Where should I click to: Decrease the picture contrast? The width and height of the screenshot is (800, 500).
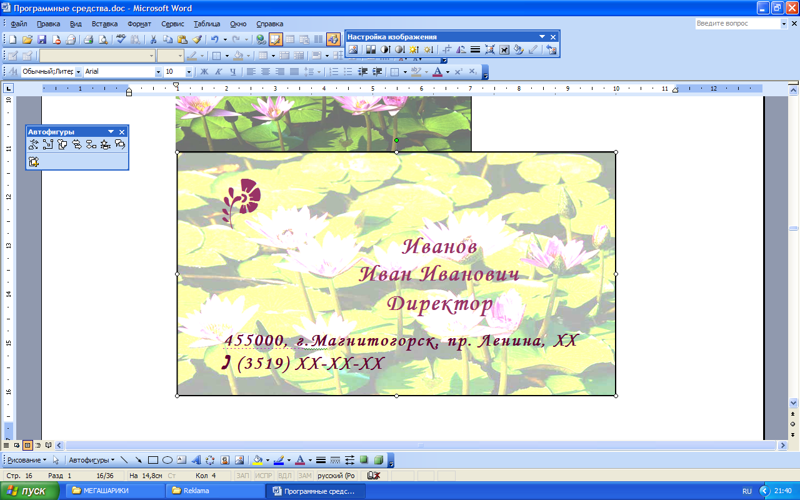tap(399, 49)
